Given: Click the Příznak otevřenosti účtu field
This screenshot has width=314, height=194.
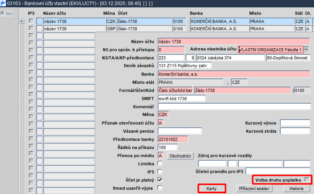Looking at the screenshot, I should click(x=161, y=123).
